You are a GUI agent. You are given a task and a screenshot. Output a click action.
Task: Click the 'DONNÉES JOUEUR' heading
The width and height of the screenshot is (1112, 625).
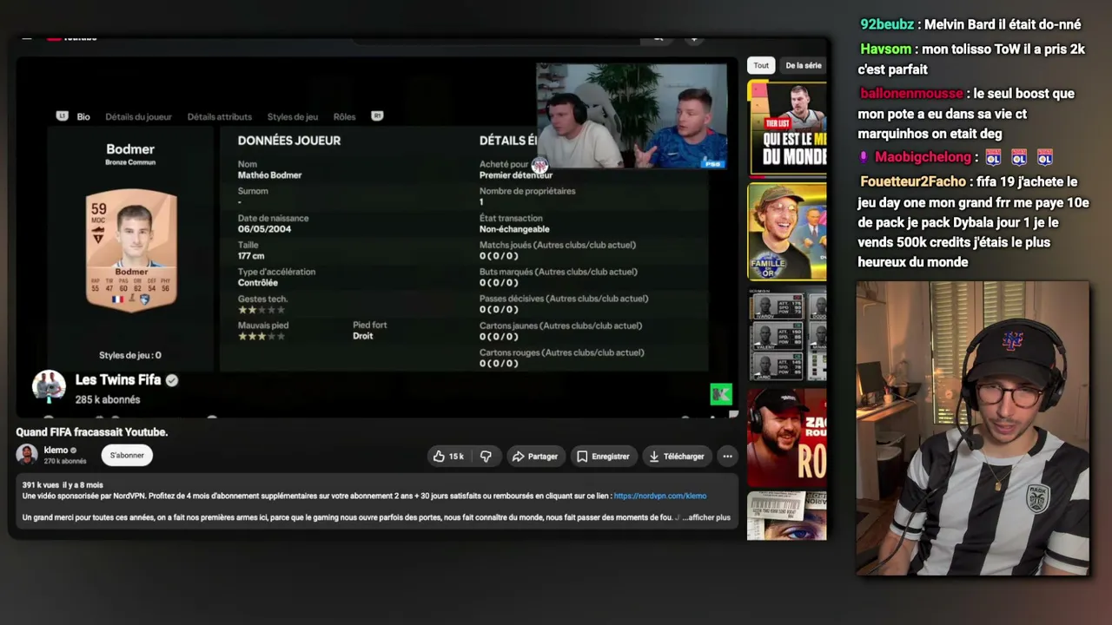coord(289,141)
